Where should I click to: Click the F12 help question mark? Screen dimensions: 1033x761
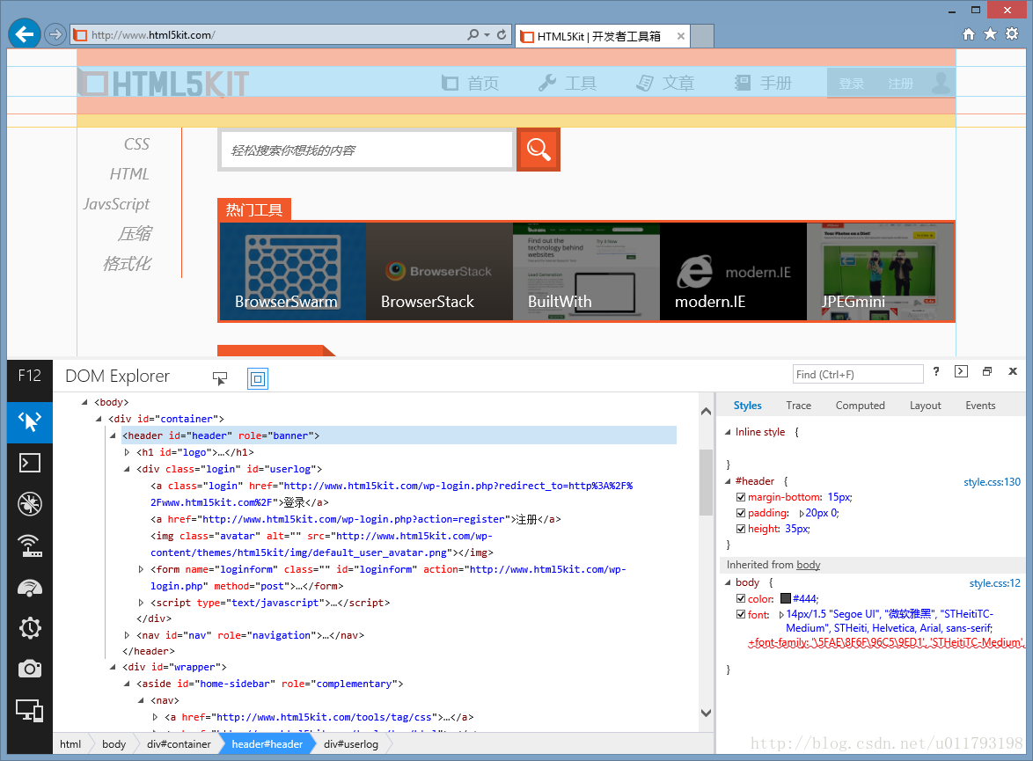click(936, 371)
